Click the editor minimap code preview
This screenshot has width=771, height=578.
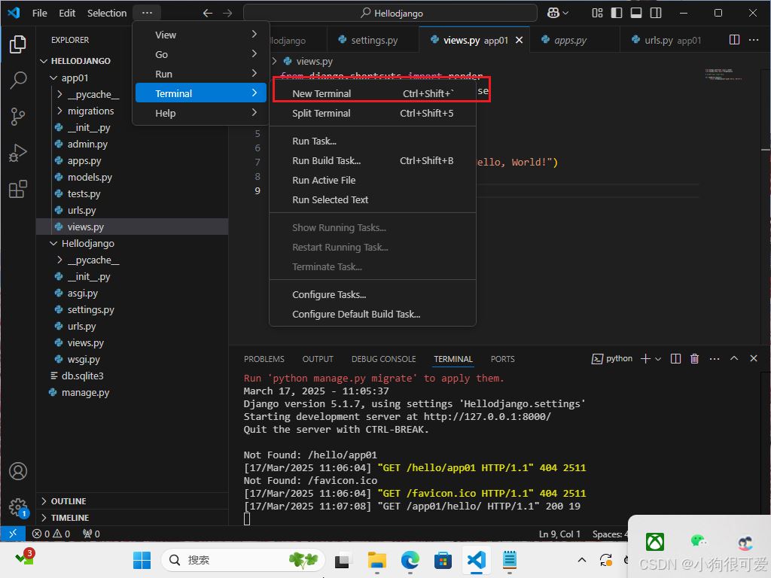click(x=724, y=75)
